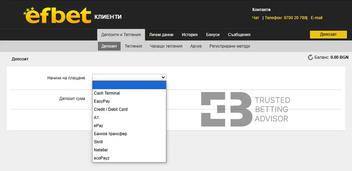The height and width of the screenshot is (171, 352).
Task: Click the КЛИЕНТИ text beside logo
Action: [108, 17]
